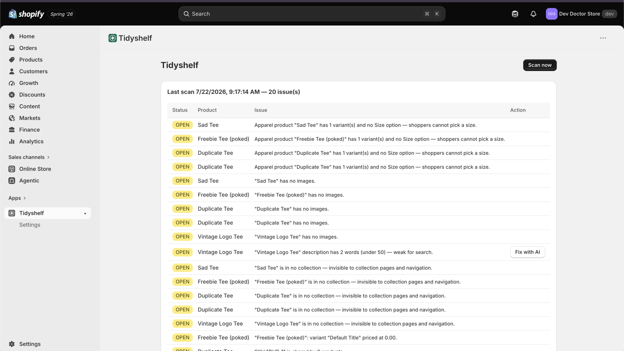
Task: Click the Tidyshelf app icon in sidebar
Action: [12, 213]
